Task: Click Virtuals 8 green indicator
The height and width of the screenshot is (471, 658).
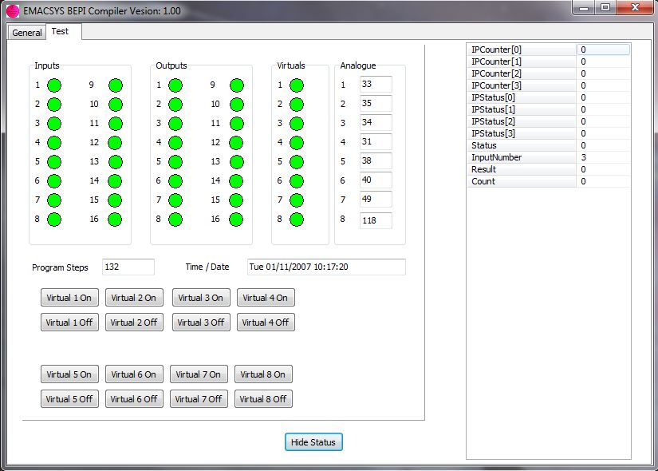Action: pos(297,220)
